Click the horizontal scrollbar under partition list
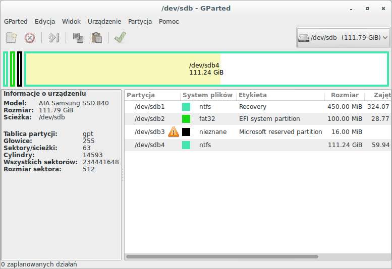Viewport: 392px width, 269px height. 222,256
